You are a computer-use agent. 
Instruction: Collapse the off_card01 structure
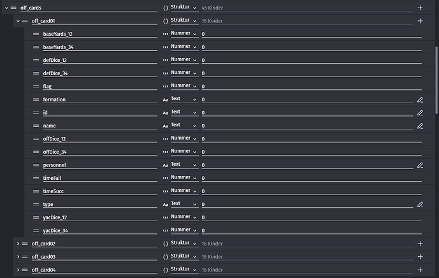click(x=17, y=21)
